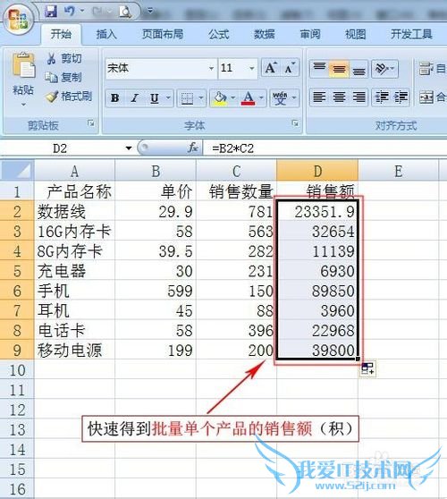Viewport: 447px width, 499px height.
Task: Open the 数据 tab
Action: coord(264,34)
